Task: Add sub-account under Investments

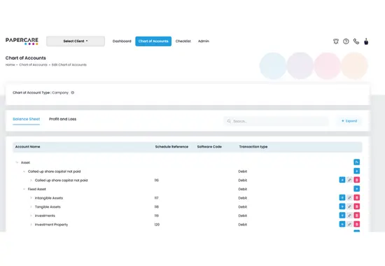Action: (342, 215)
